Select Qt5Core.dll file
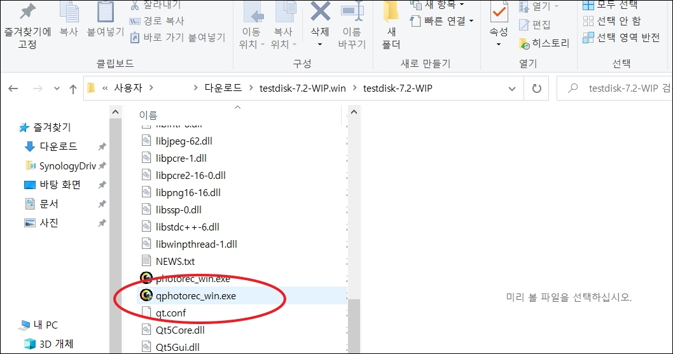This screenshot has width=673, height=354. point(179,330)
